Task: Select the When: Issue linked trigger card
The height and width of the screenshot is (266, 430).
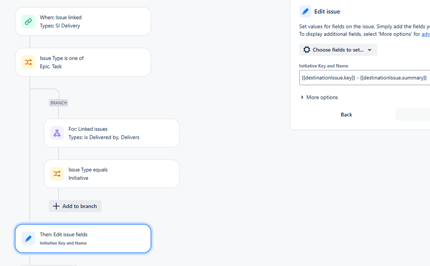Action: point(83,21)
